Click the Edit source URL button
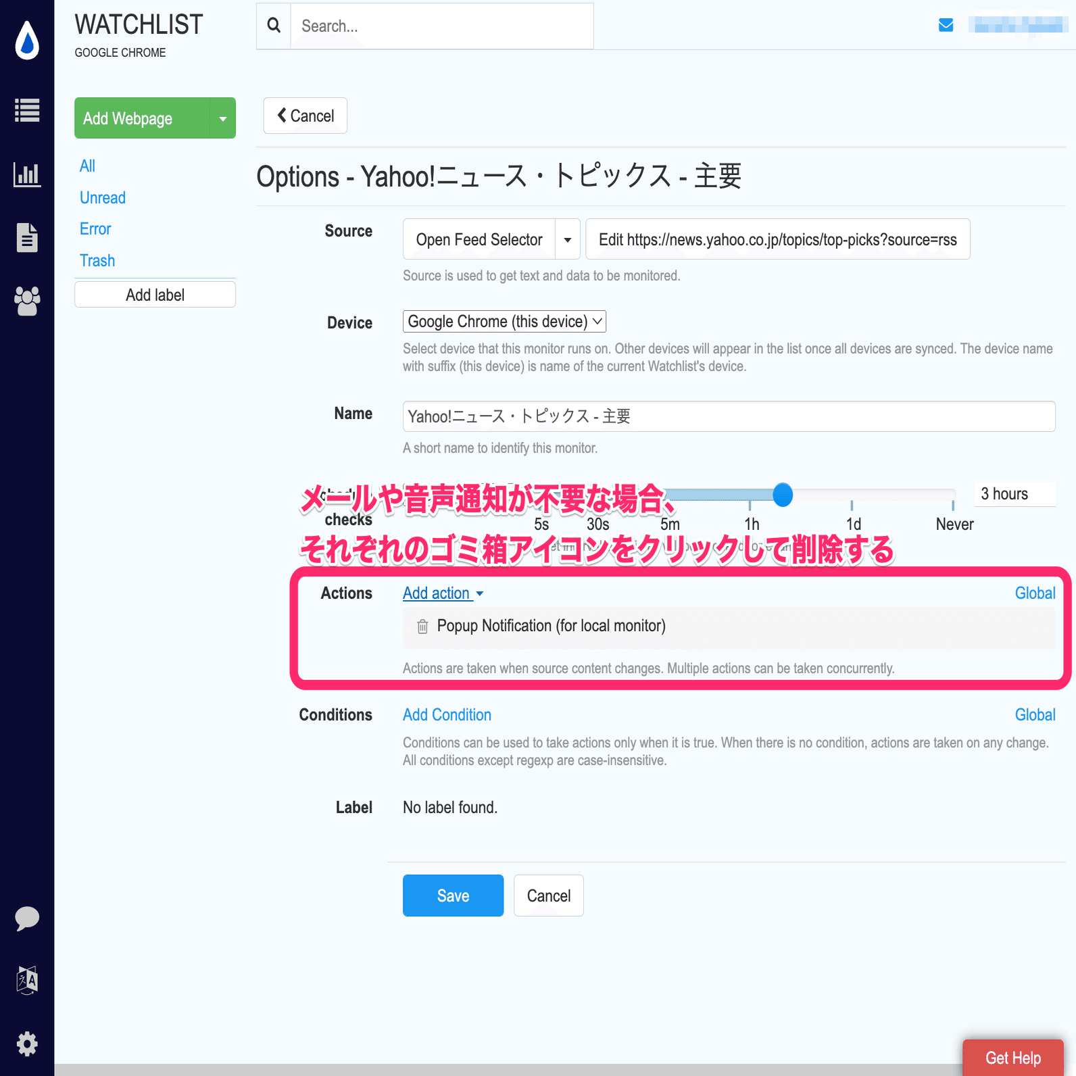Screen dimensions: 1076x1076 pos(778,239)
